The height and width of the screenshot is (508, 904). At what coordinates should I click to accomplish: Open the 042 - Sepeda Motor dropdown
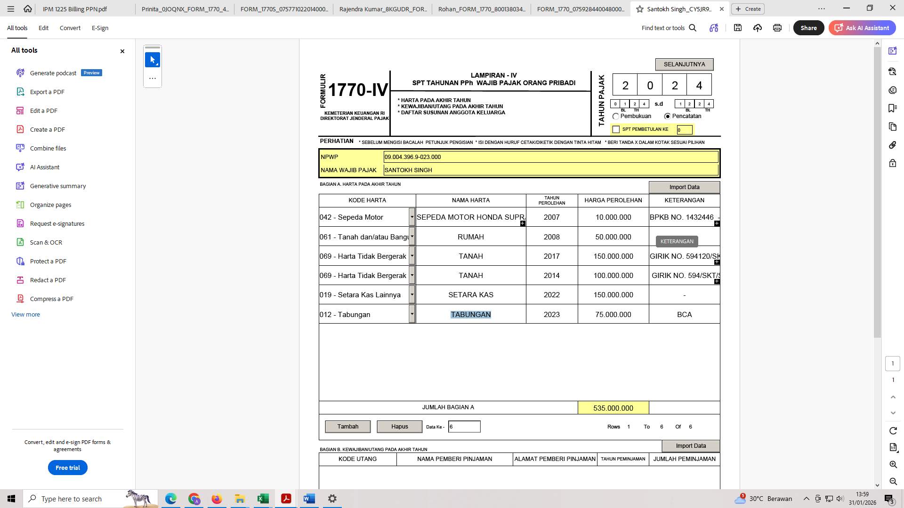coord(412,217)
